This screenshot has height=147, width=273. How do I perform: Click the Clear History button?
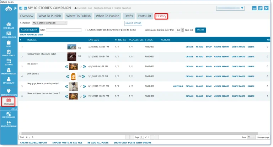pos(29,30)
